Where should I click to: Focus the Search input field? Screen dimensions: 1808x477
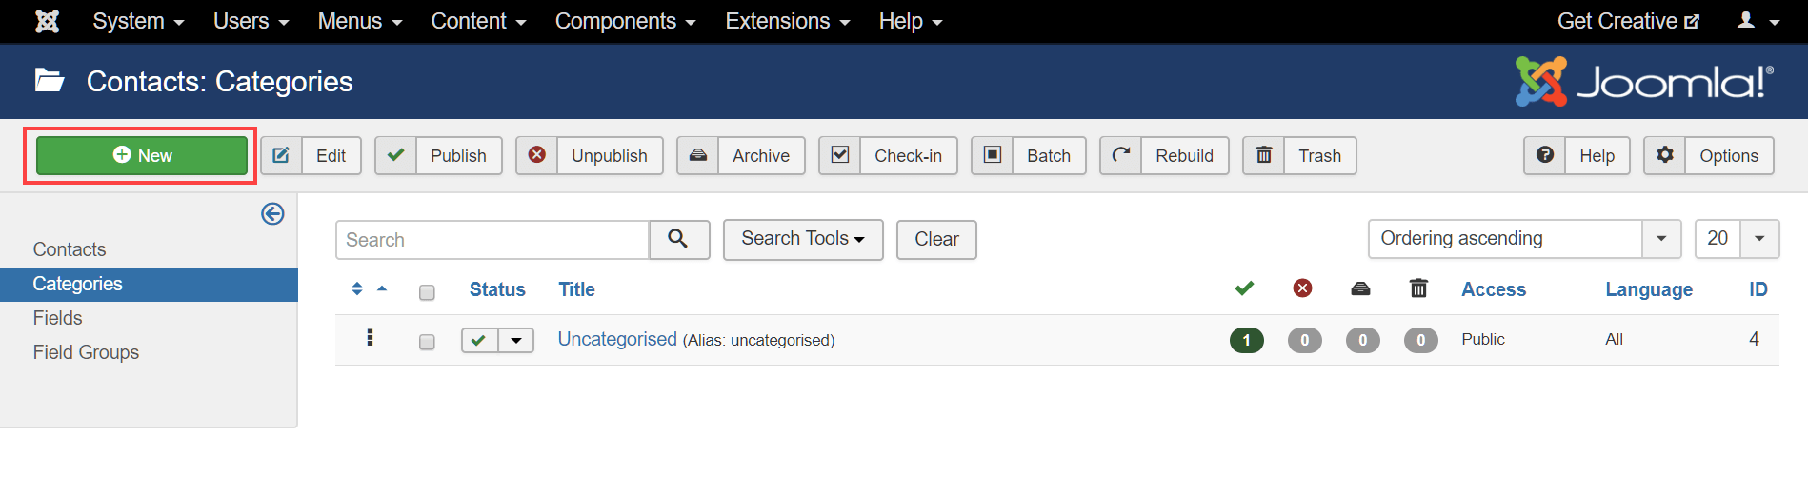point(492,240)
